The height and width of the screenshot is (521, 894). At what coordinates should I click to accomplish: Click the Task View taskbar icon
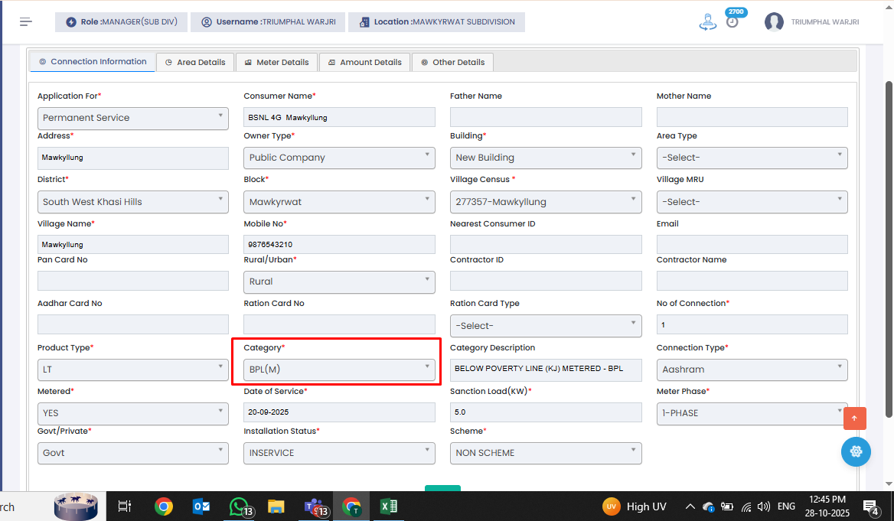pos(124,506)
